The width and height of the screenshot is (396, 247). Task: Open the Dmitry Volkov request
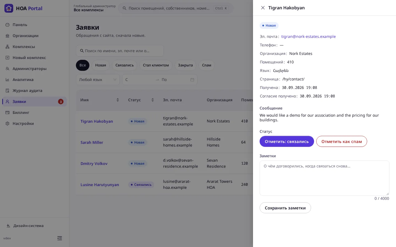point(94,164)
